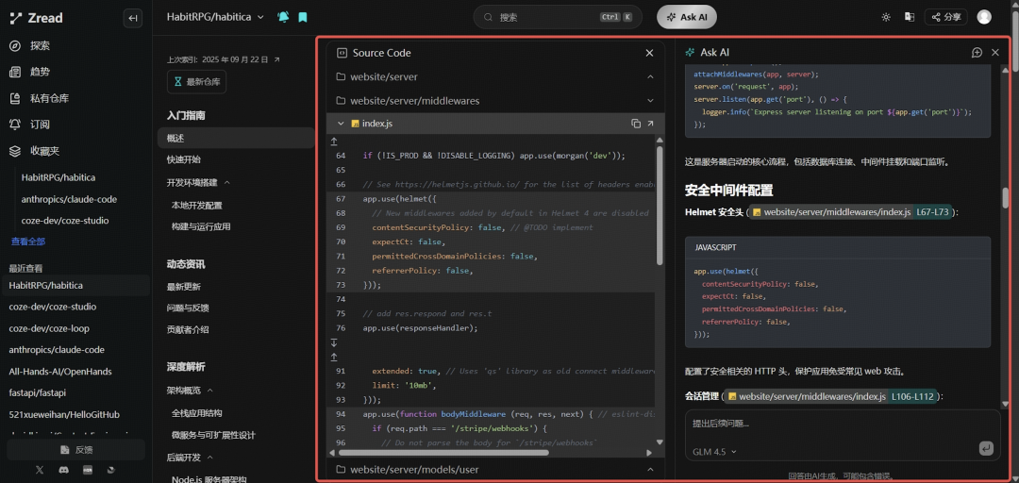Click the last social icon in sidebar footer
1019x483 pixels.
tap(110, 470)
